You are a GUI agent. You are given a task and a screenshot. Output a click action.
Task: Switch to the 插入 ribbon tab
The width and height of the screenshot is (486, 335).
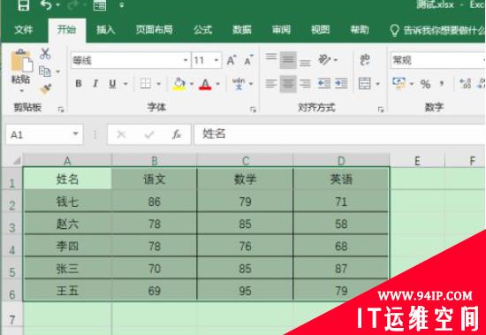point(106,30)
